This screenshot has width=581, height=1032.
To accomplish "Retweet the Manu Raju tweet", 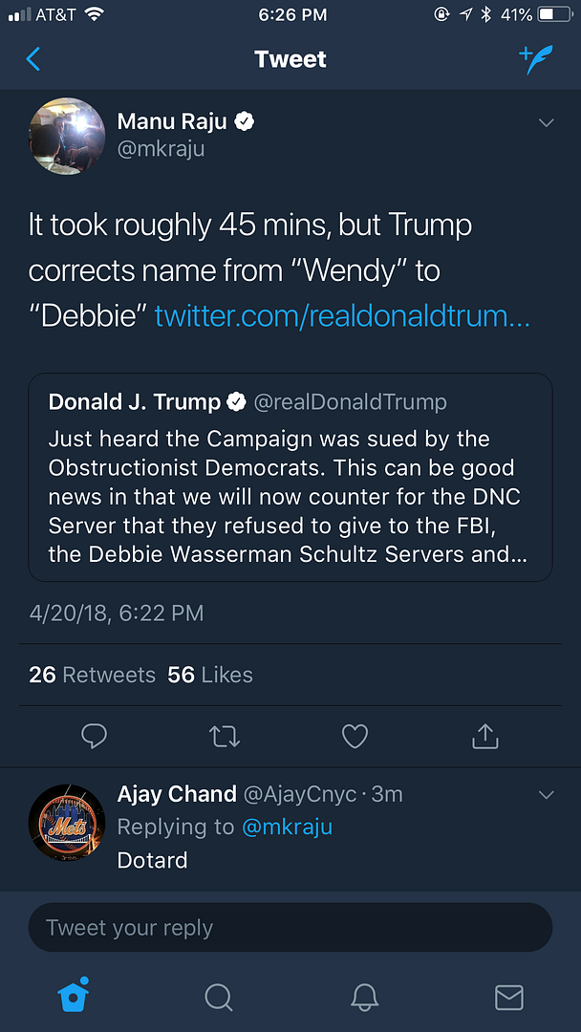I will [225, 736].
